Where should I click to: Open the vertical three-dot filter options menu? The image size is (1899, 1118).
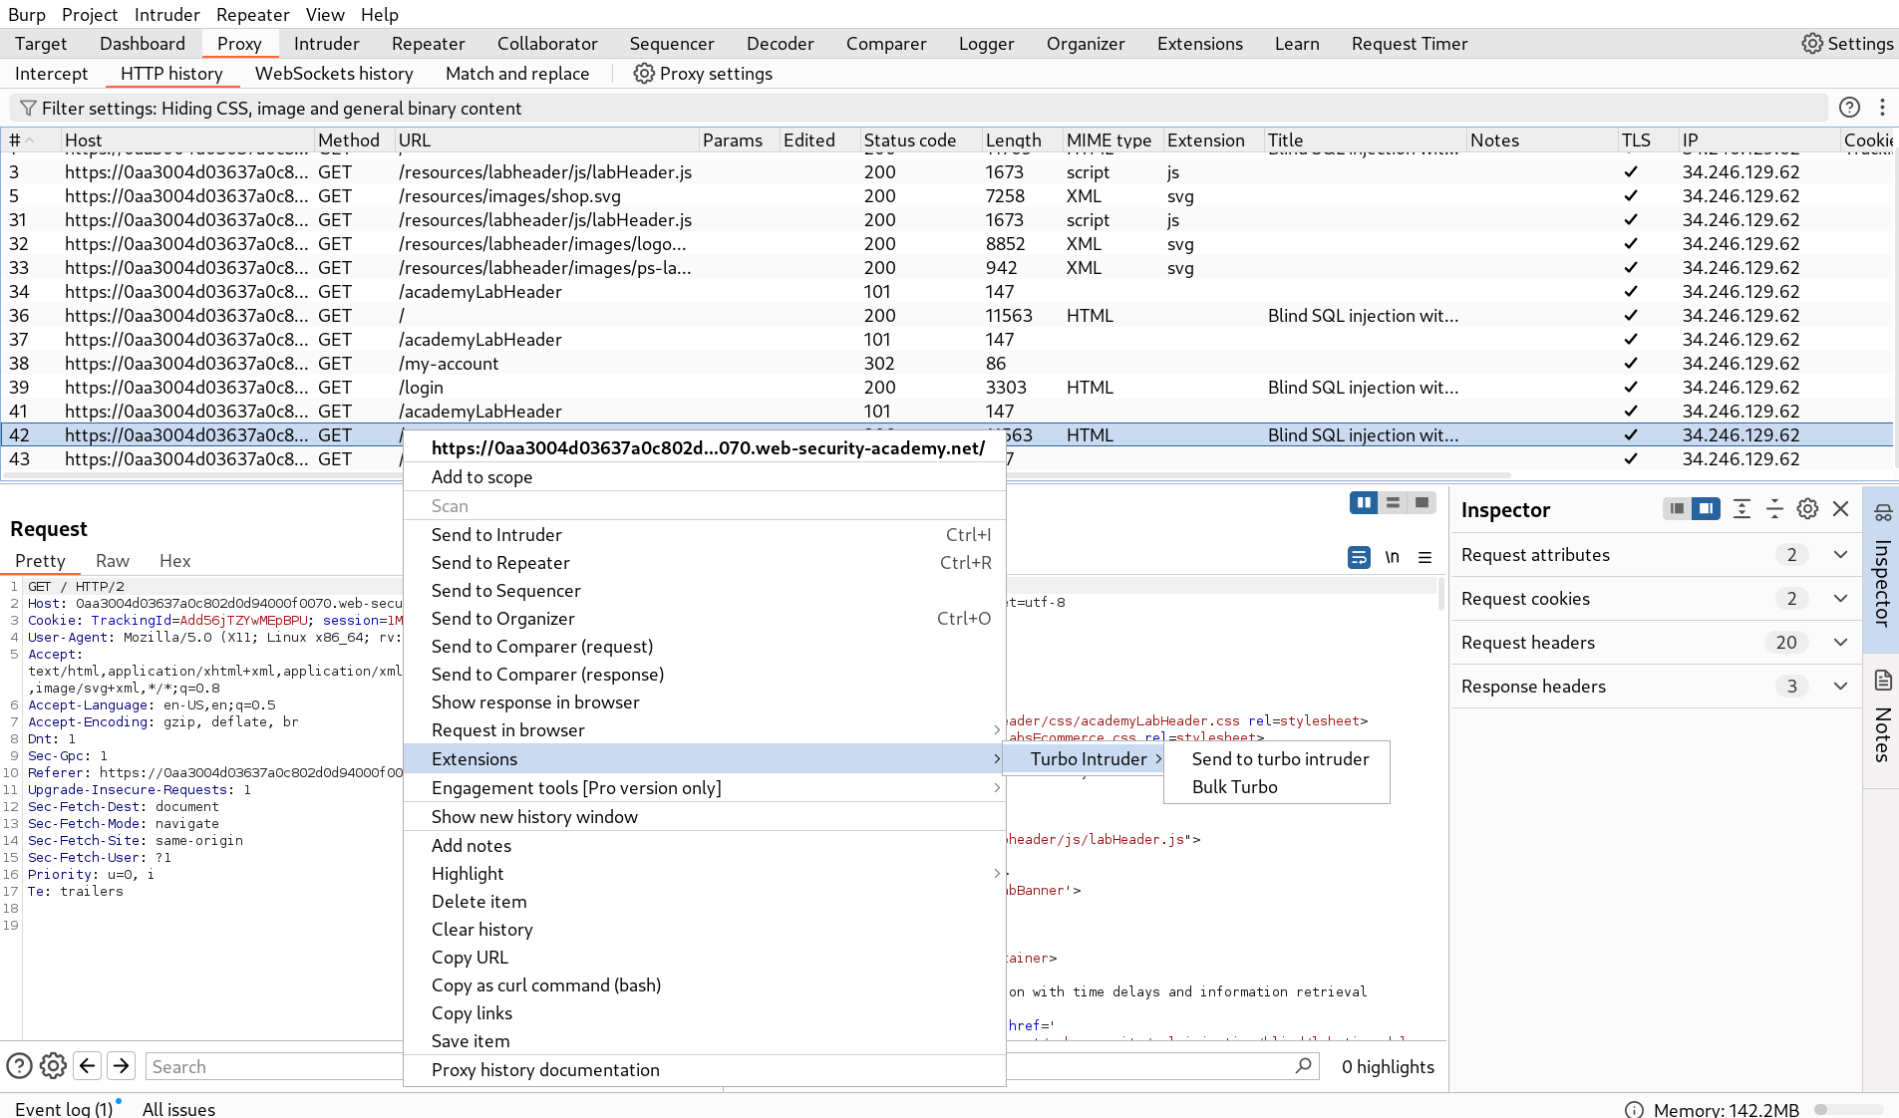click(x=1882, y=108)
